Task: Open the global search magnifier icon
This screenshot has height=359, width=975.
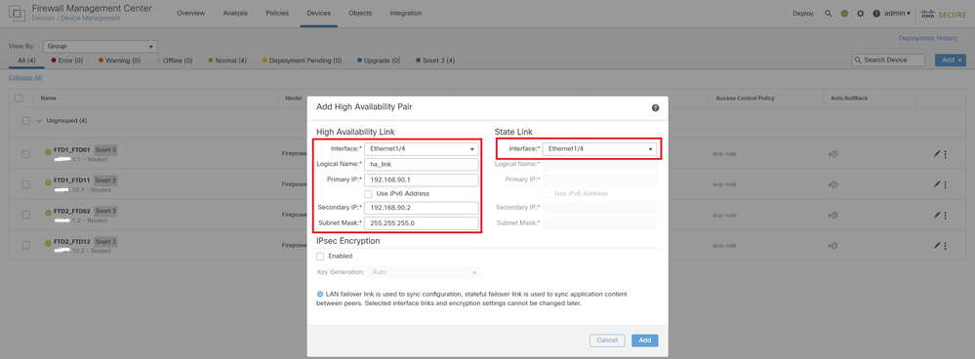Action: pos(829,14)
